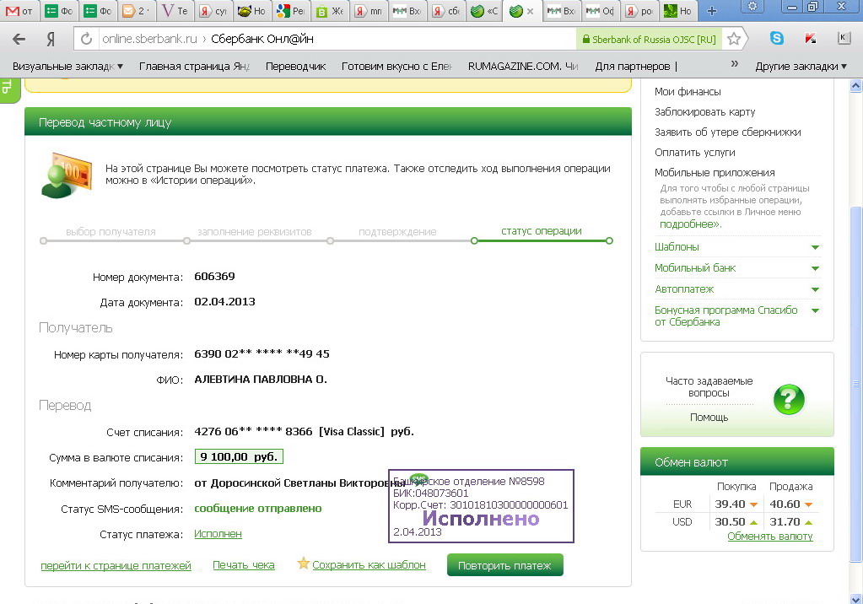This screenshot has width=863, height=604.
Task: Open a new browser tab
Action: click(x=712, y=11)
